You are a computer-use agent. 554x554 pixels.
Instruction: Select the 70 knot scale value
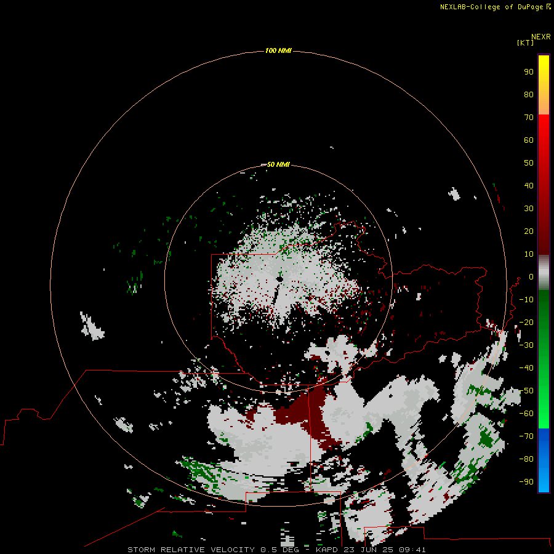tap(529, 118)
